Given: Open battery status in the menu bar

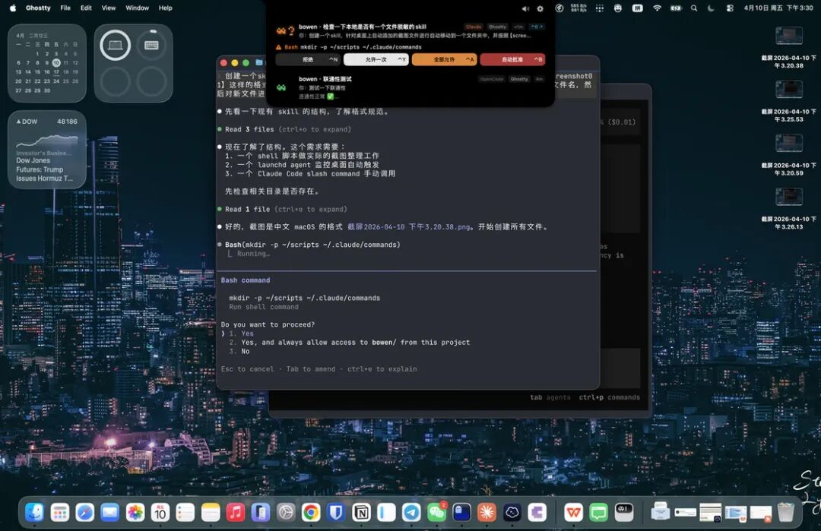Looking at the screenshot, I should pos(676,8).
